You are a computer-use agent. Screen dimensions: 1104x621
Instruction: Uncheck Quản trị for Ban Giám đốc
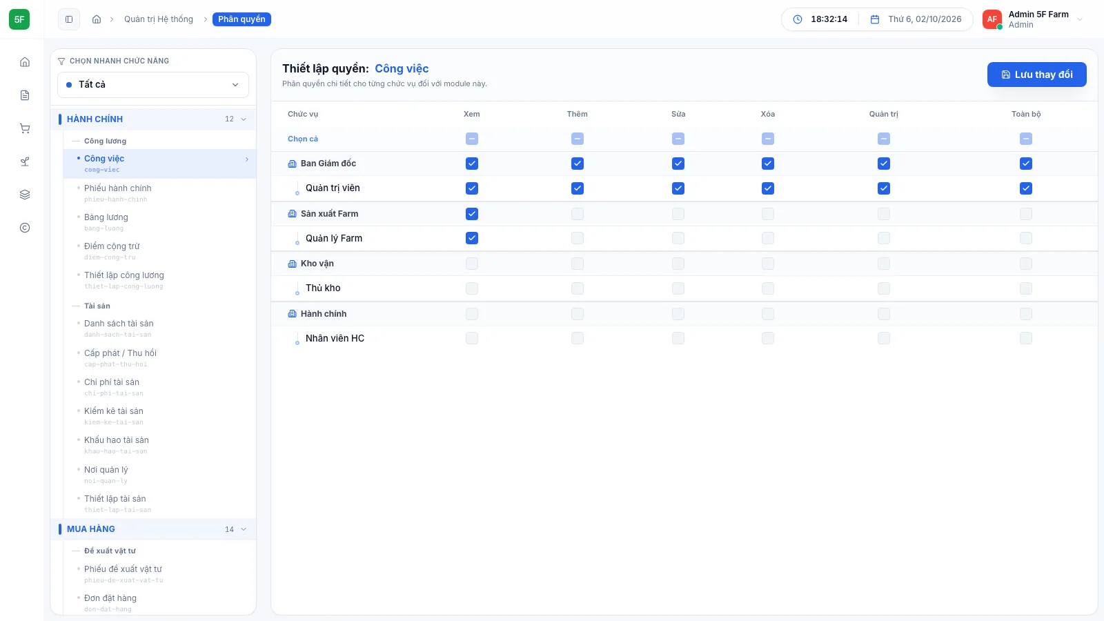884,164
